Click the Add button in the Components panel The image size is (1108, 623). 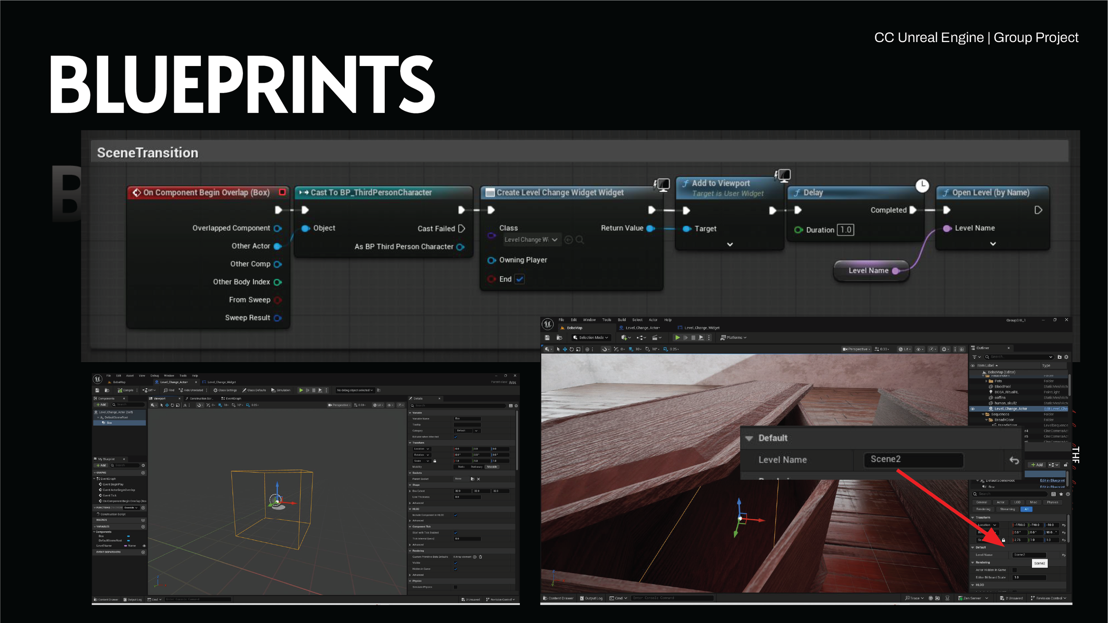click(101, 405)
